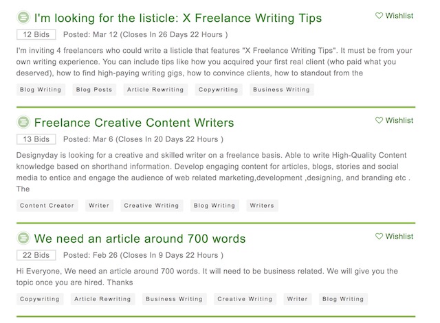
Task: Select the Business Writing tag in the first listing
Action: pos(281,90)
